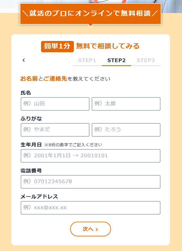Click the 次へ next button

pos(91,229)
